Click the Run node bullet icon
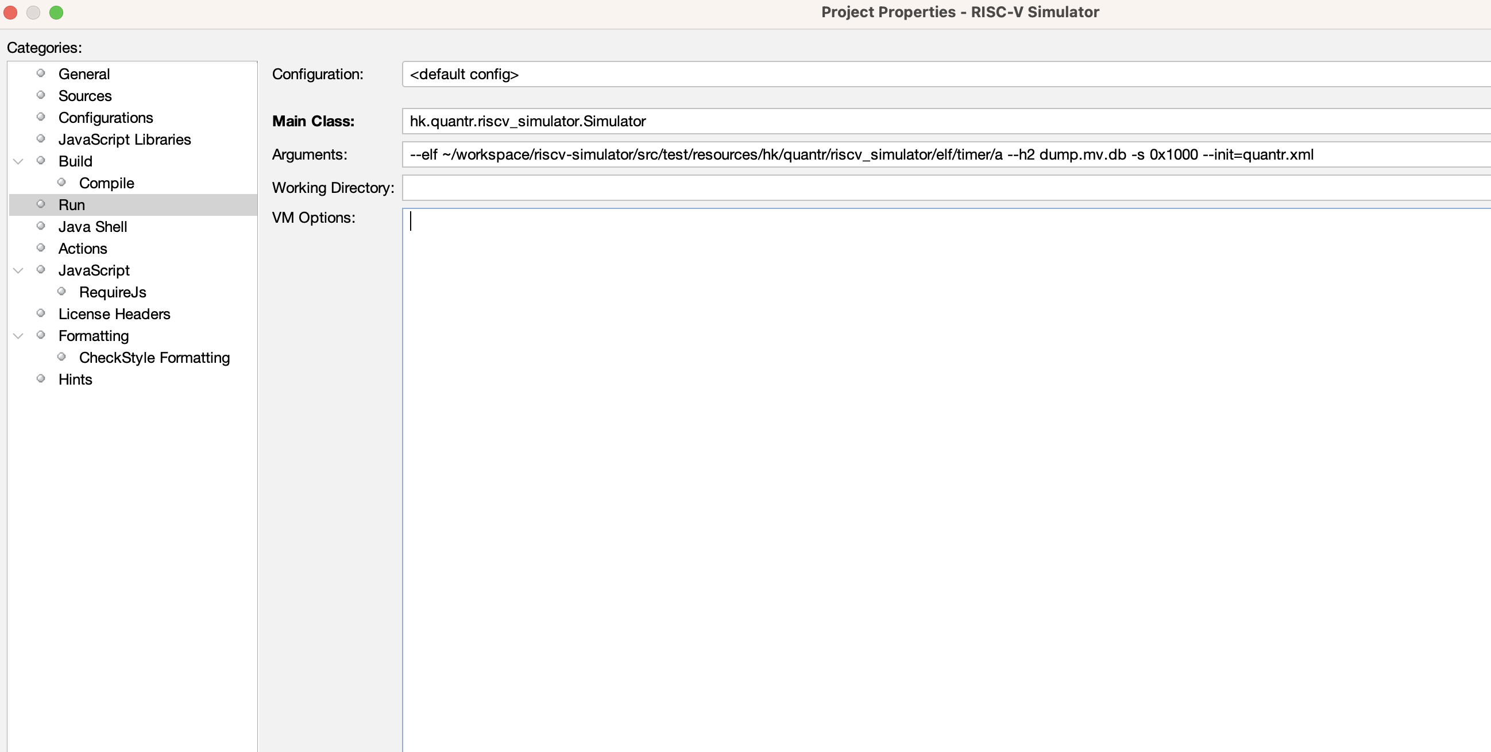Screen dimensions: 1491x752 click(x=41, y=204)
